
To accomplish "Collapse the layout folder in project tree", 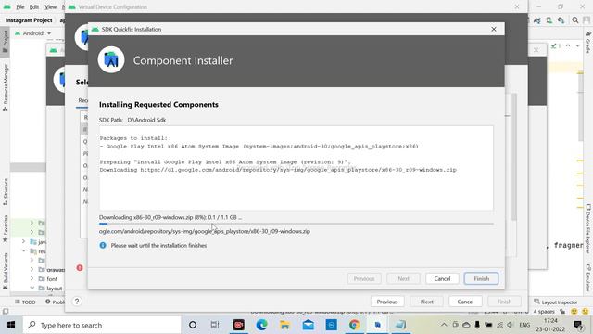I will (x=32, y=289).
